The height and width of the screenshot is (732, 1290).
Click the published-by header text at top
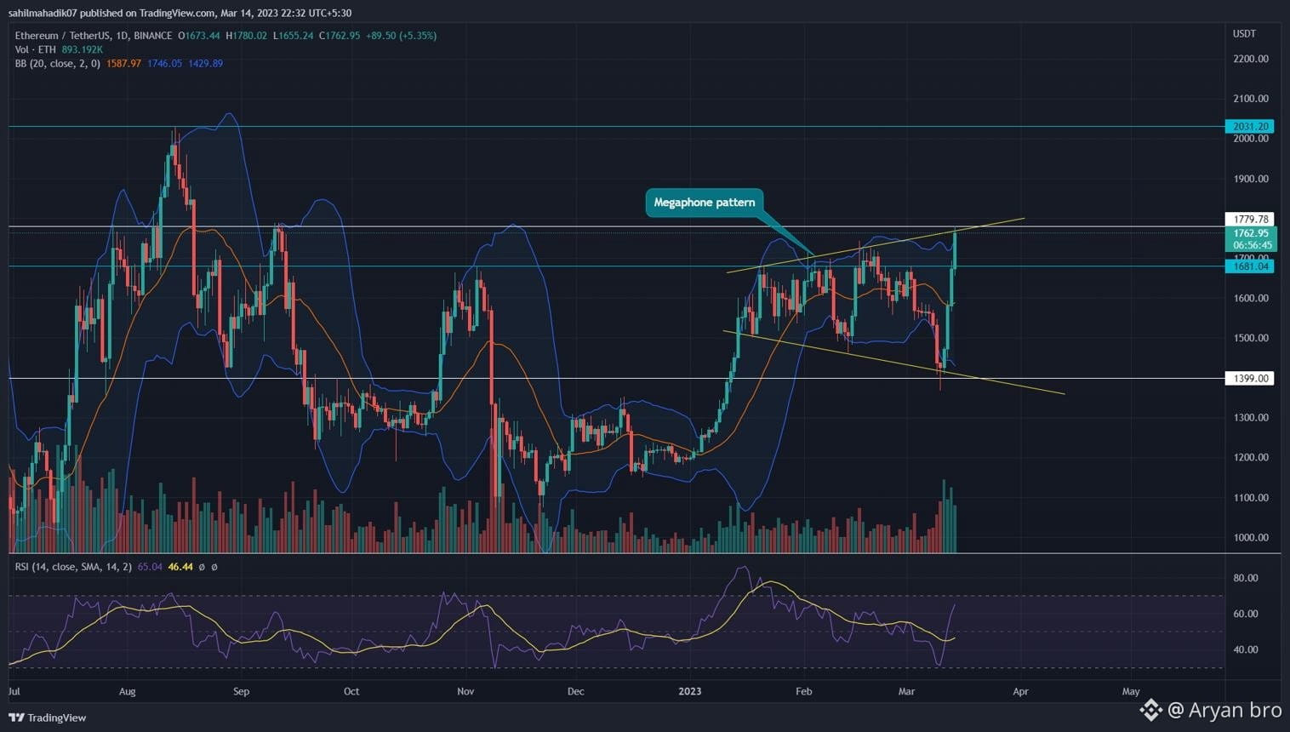click(x=180, y=13)
